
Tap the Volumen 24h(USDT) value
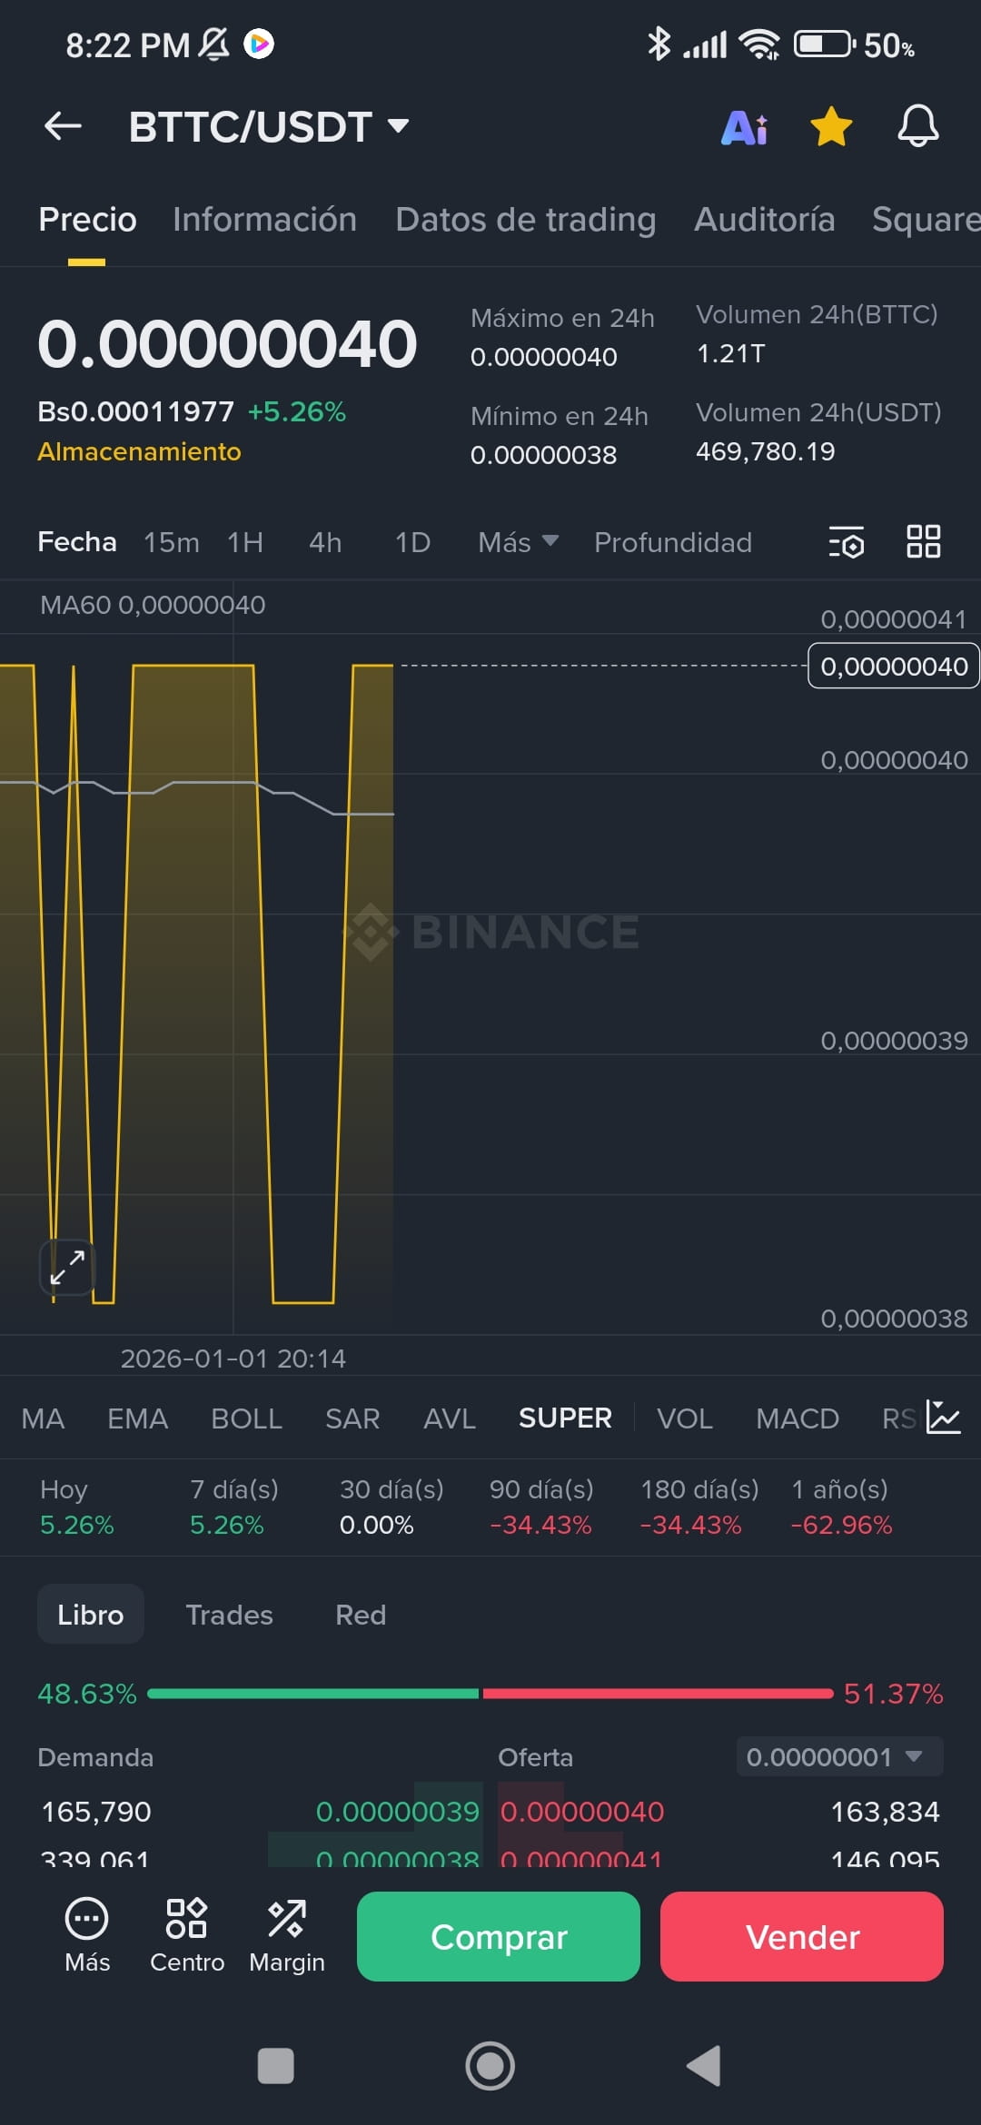pyautogui.click(x=765, y=451)
